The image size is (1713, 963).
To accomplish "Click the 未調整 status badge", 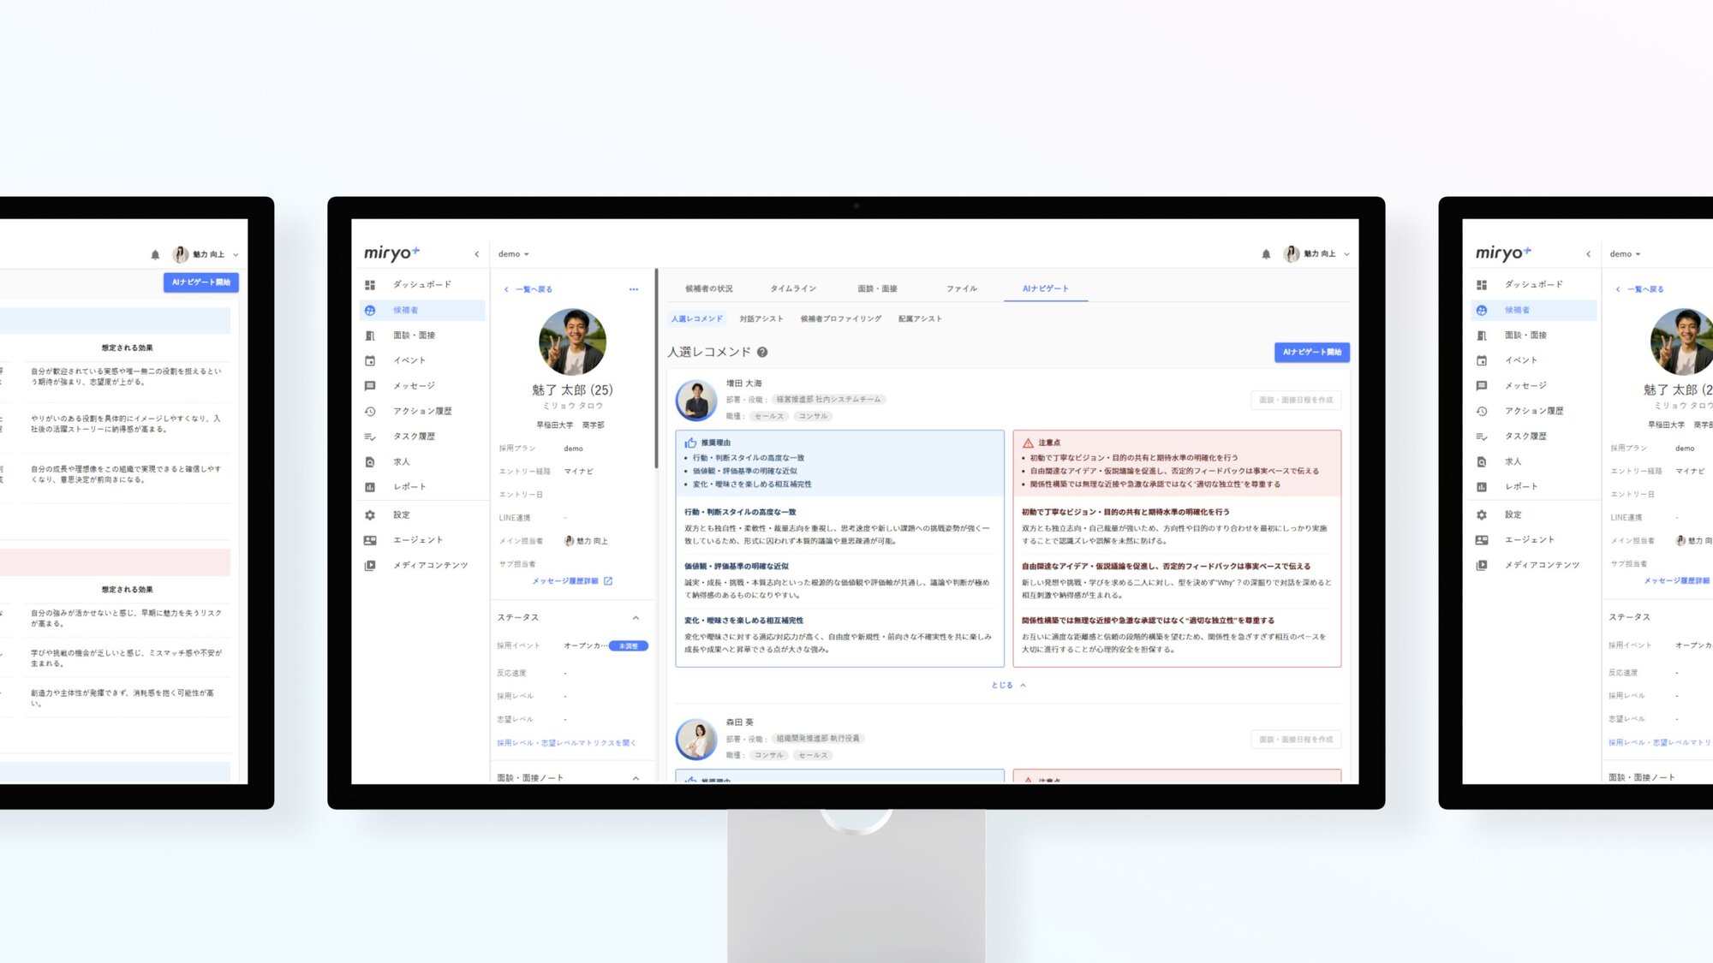I will pos(629,646).
